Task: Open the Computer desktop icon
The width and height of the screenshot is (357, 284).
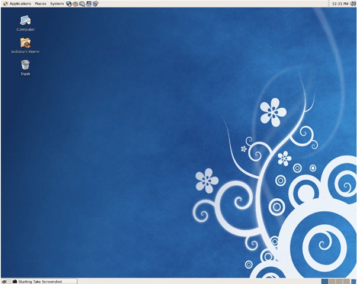Action: click(x=25, y=24)
